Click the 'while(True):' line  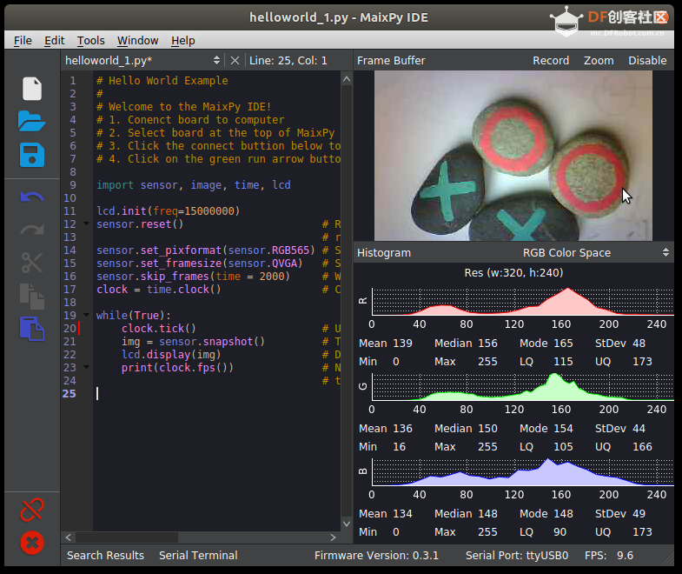pos(134,316)
